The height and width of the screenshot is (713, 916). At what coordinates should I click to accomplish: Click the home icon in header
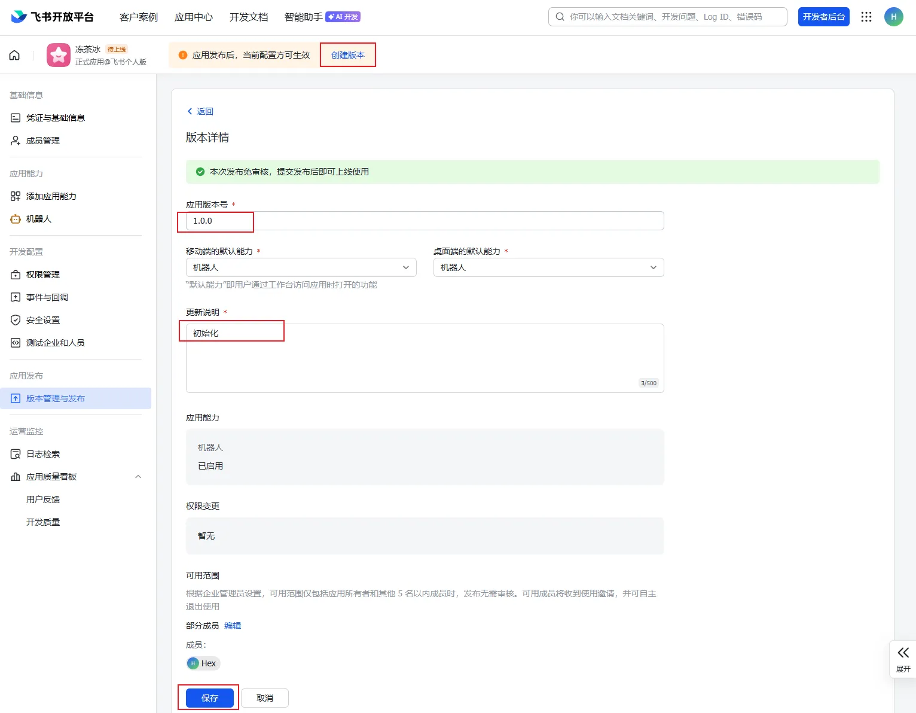(x=14, y=55)
